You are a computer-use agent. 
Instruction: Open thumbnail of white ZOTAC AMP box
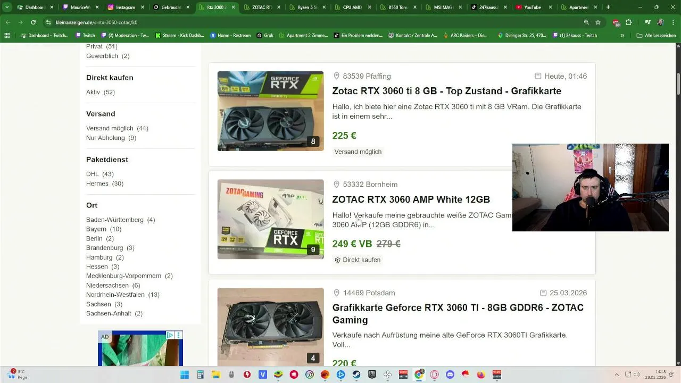coord(270,219)
